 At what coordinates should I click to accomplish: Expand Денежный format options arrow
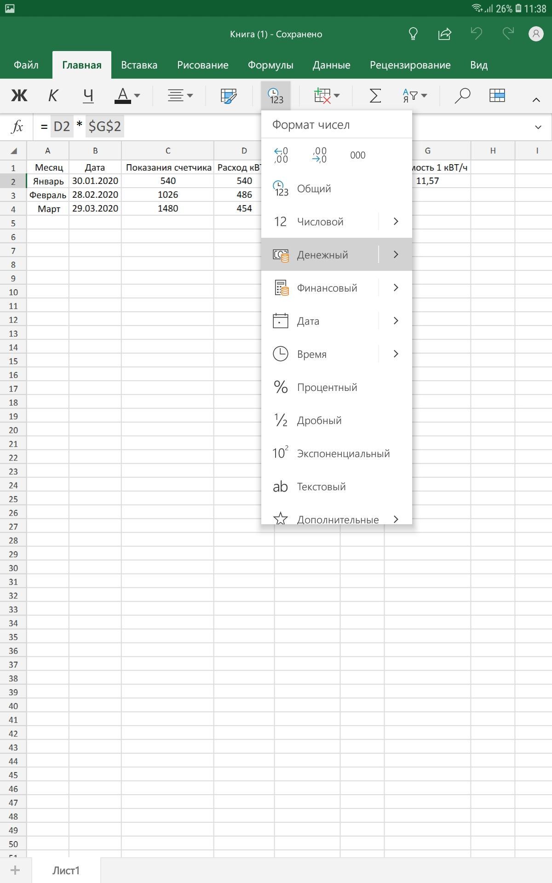(396, 255)
